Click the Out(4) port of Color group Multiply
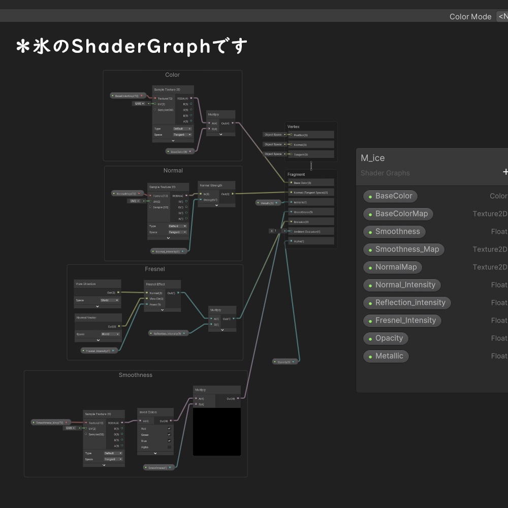Viewport: 508px width, 508px height. pos(233,123)
